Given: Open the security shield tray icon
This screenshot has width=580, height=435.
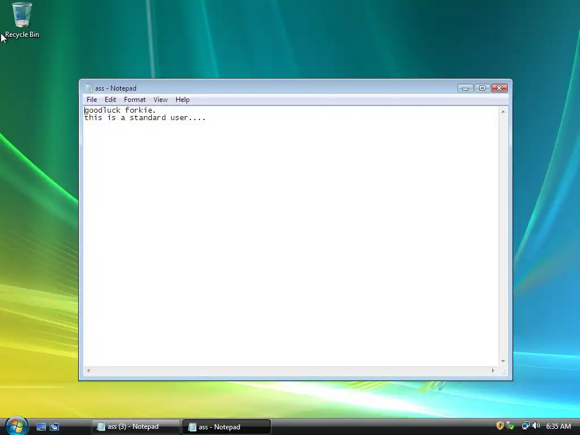Looking at the screenshot, I should tap(500, 426).
